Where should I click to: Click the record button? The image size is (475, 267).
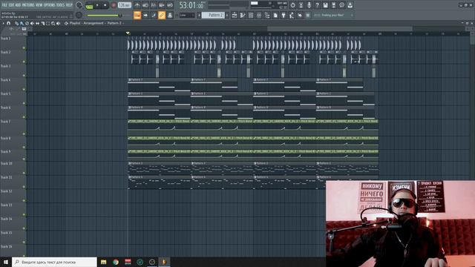point(114,5)
